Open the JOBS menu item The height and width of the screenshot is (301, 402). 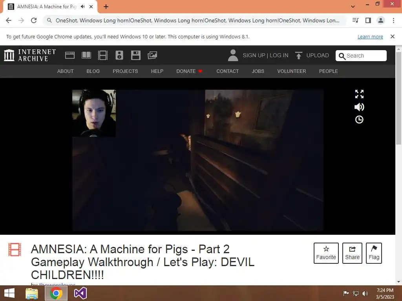[258, 71]
